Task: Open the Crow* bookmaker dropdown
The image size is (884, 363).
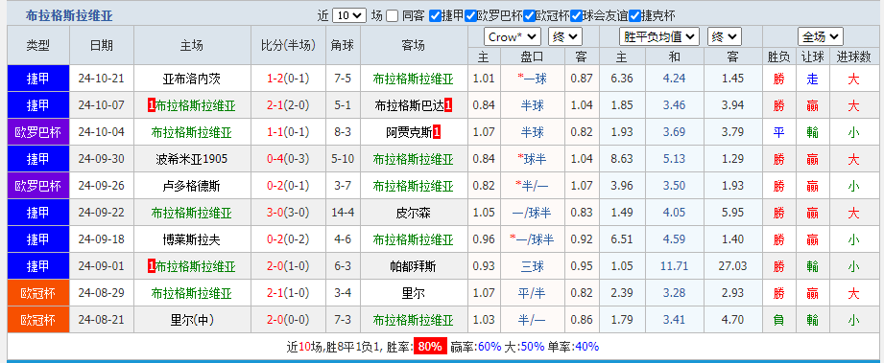Action: (513, 37)
